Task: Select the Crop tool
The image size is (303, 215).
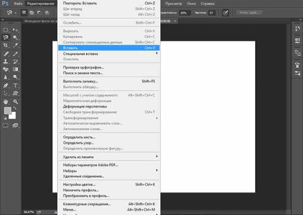Action: tap(6, 45)
